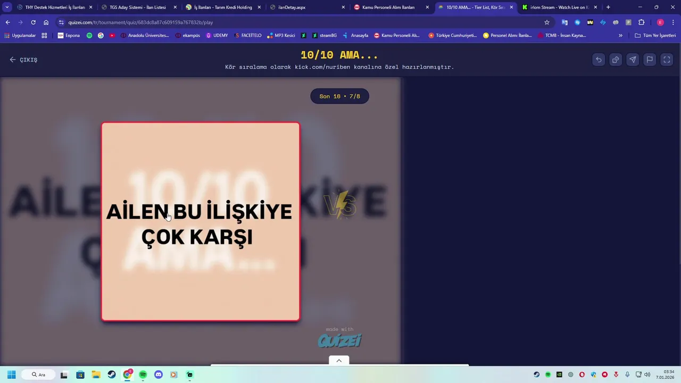The width and height of the screenshot is (681, 383).
Task: Reload the current page
Action: [33, 22]
